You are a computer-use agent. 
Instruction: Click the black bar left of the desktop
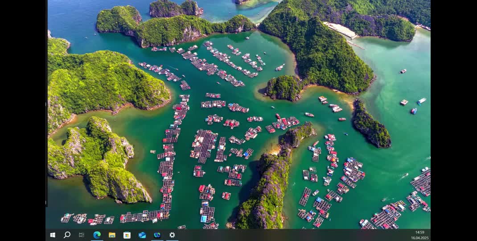coord(22,120)
